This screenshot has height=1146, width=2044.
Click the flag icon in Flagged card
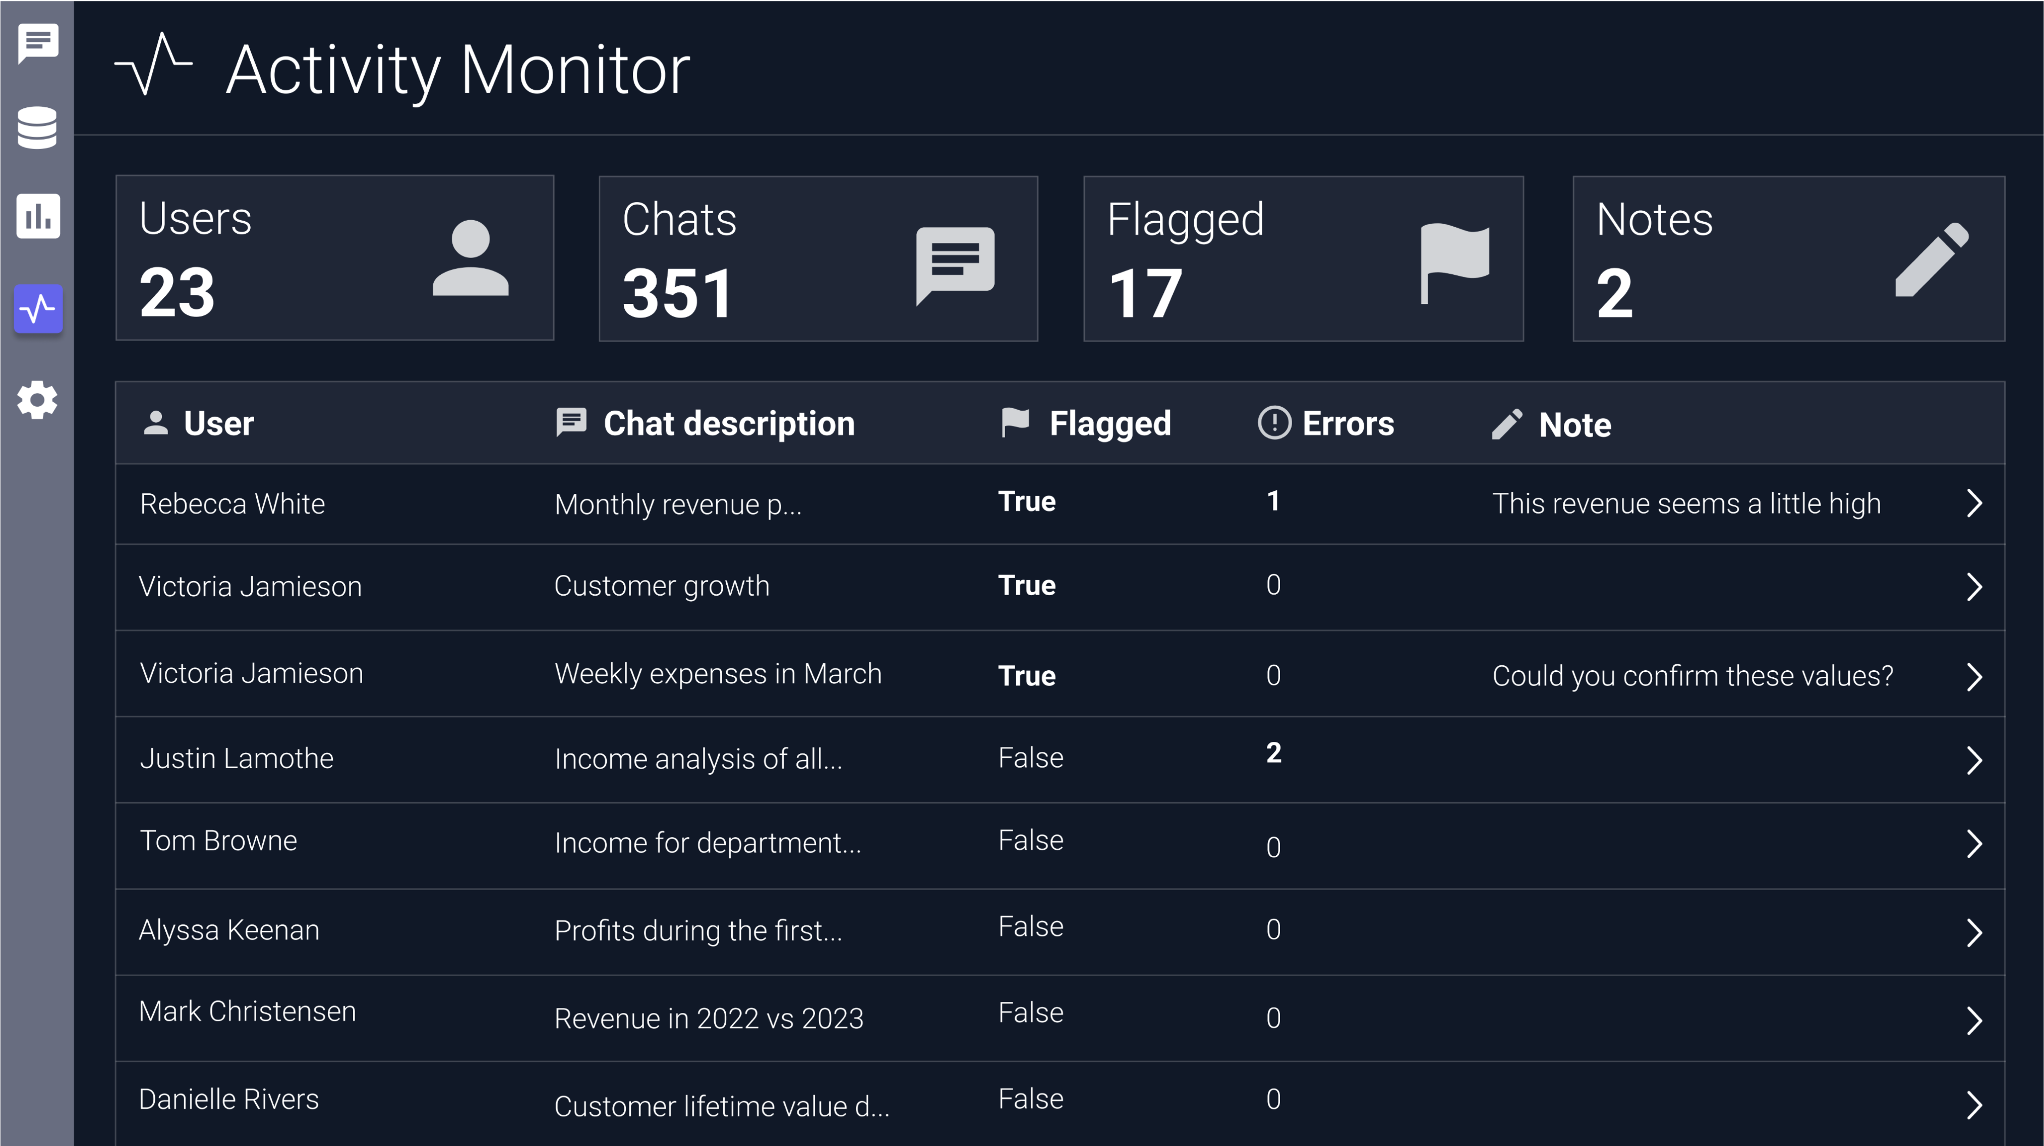[1454, 263]
